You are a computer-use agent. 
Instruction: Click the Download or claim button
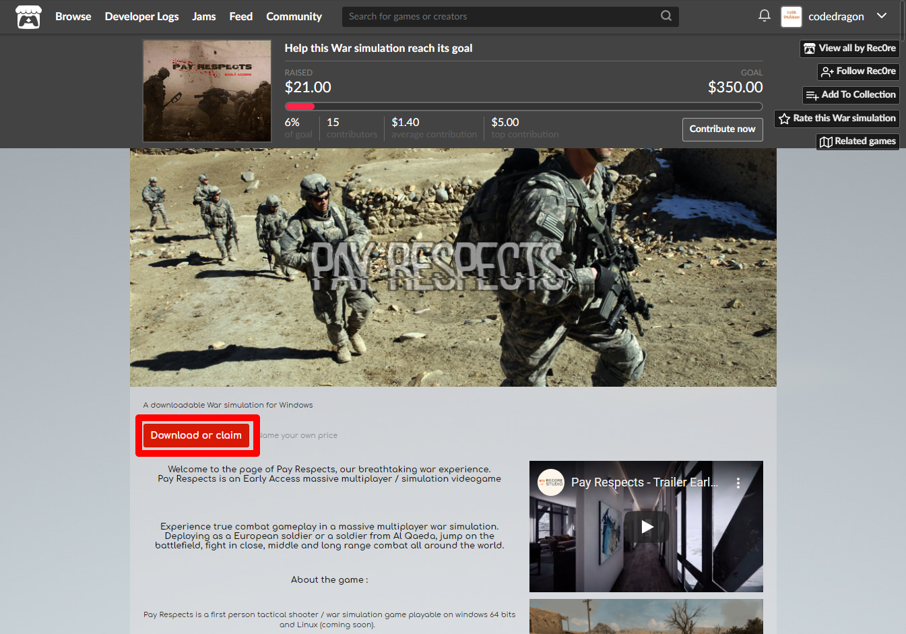pos(196,435)
